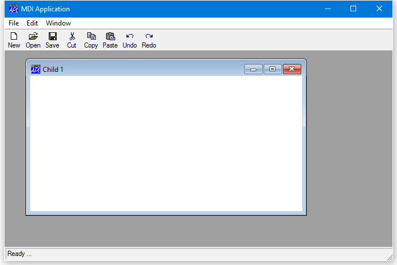Maximize the Child 1 window

point(272,69)
